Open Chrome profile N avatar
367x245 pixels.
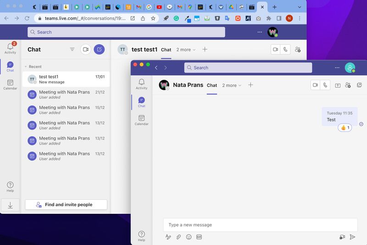(289, 18)
